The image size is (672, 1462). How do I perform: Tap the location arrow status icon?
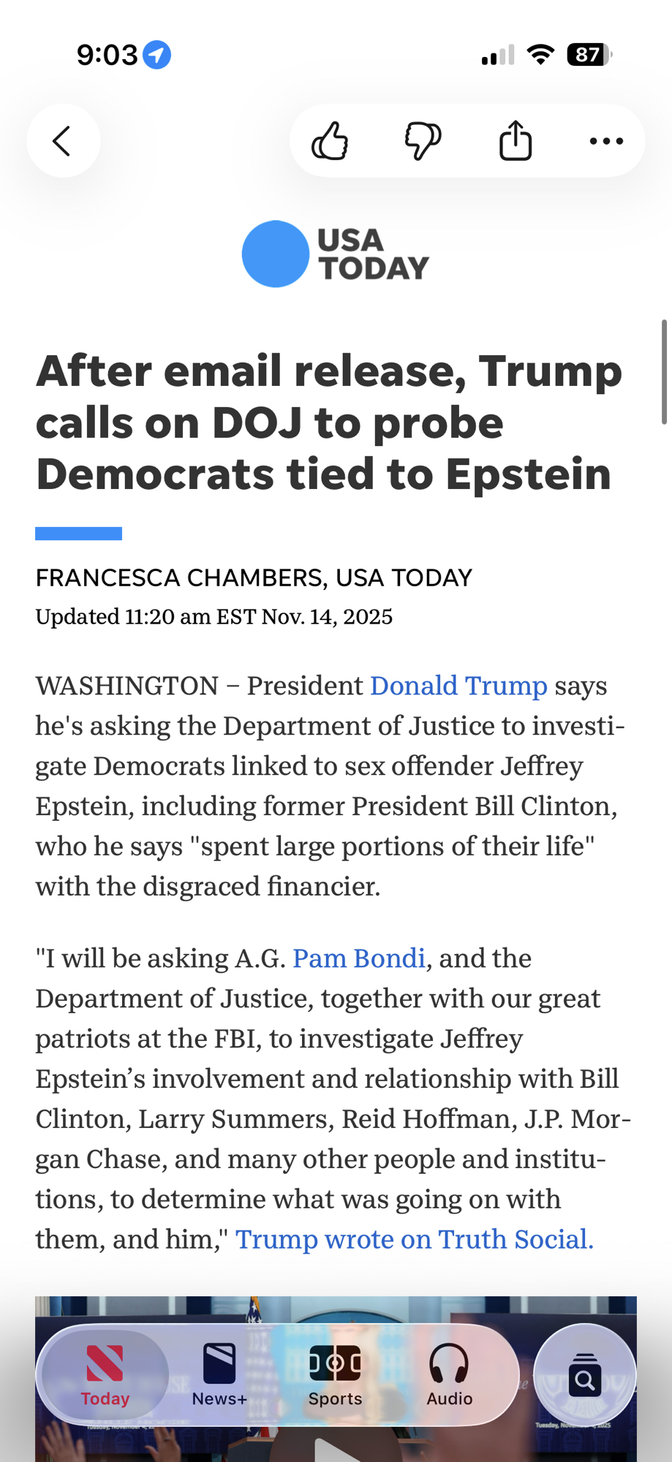(156, 55)
